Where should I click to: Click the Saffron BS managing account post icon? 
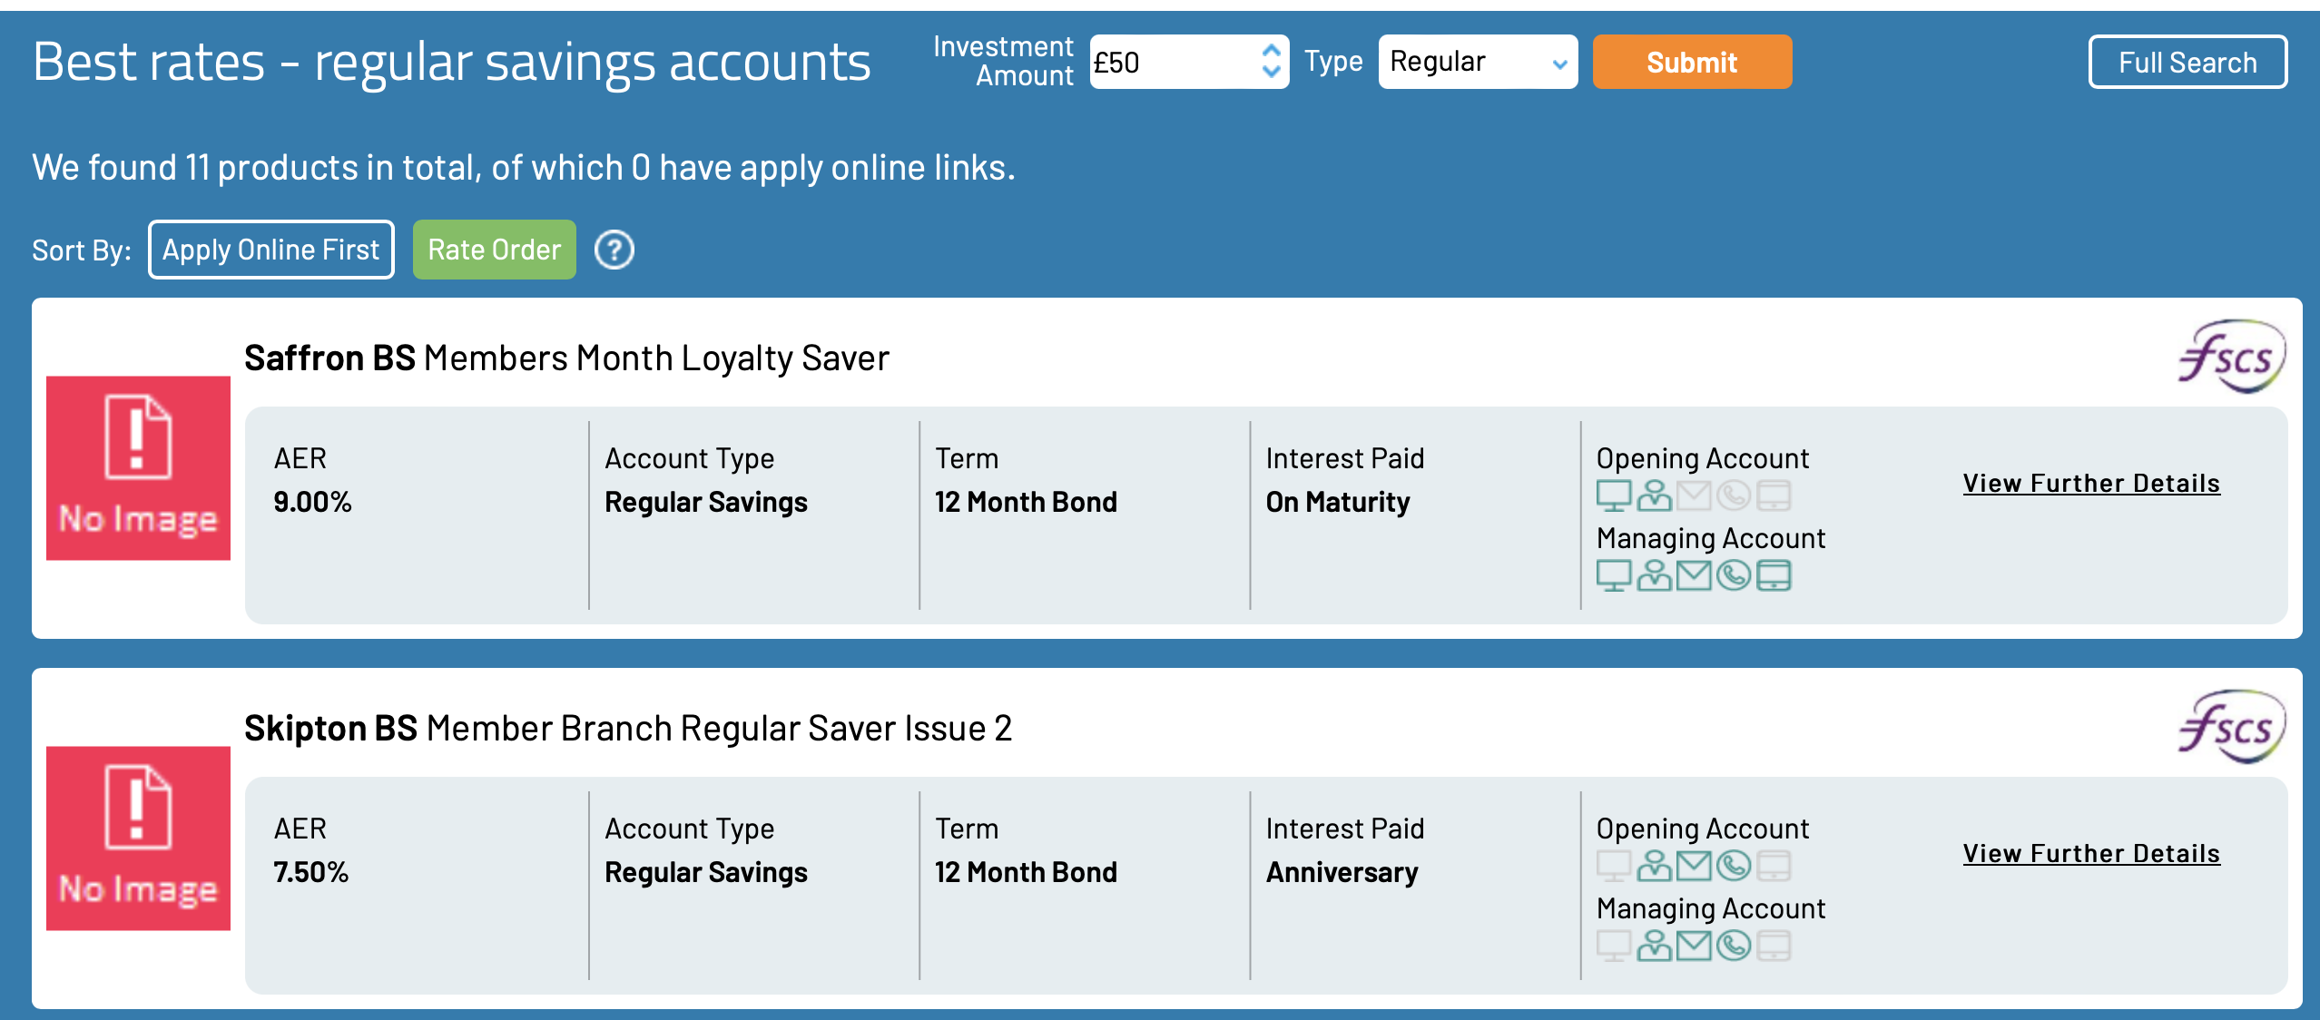pyautogui.click(x=1694, y=575)
